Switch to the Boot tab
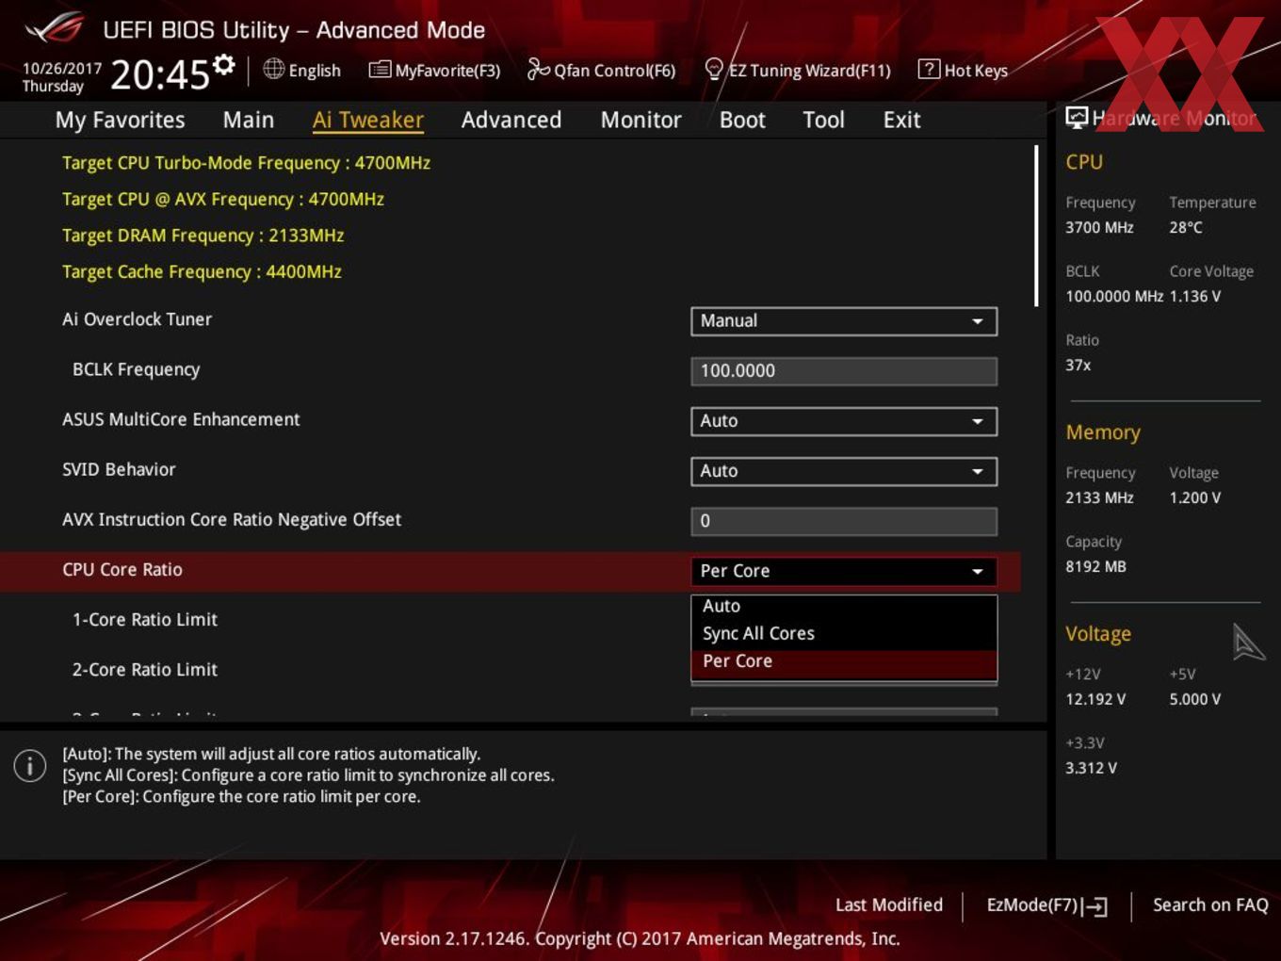Screen dimensions: 1281x961 tap(742, 120)
